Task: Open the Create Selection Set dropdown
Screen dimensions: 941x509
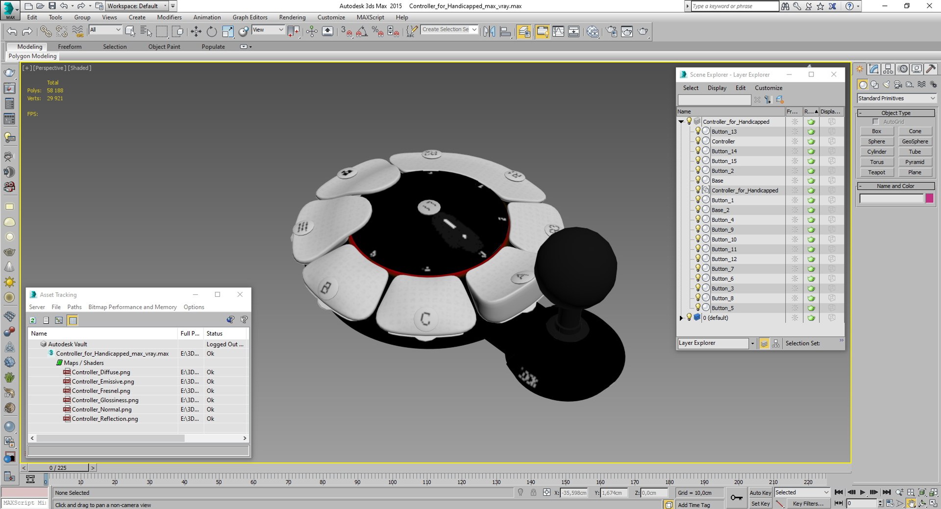Action: point(449,29)
